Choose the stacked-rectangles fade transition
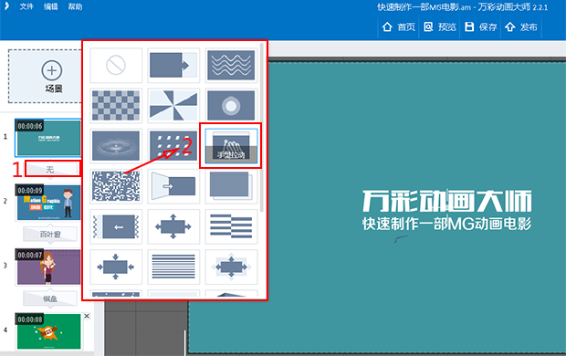This screenshot has width=566, height=356. [x=231, y=186]
